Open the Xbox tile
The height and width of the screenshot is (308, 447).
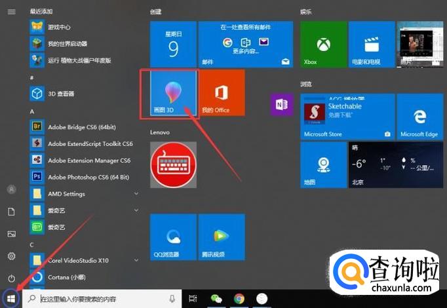[x=323, y=44]
